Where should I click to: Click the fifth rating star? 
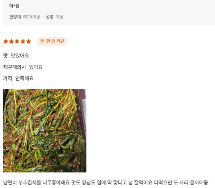click(x=29, y=41)
